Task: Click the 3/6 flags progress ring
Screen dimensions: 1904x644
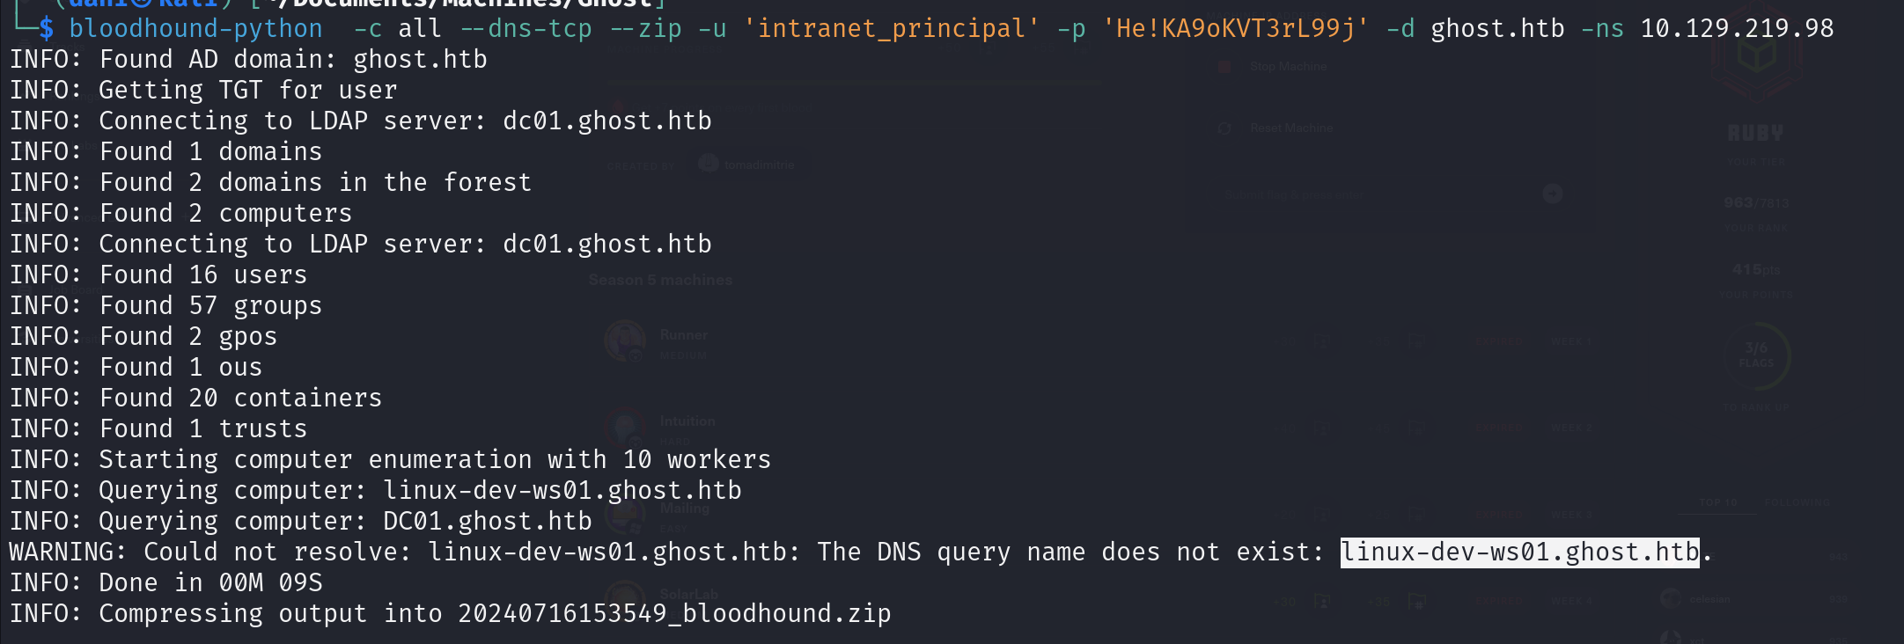Action: [1756, 355]
